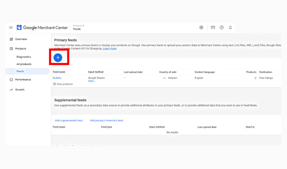This screenshot has width=287, height=169.
Task: Open the mail inbox icon
Action: tap(213, 27)
